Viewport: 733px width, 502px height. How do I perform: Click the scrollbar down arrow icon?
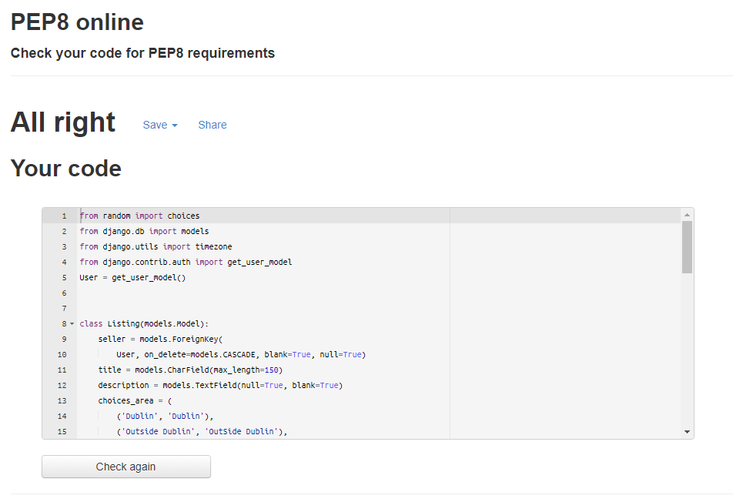coord(688,431)
